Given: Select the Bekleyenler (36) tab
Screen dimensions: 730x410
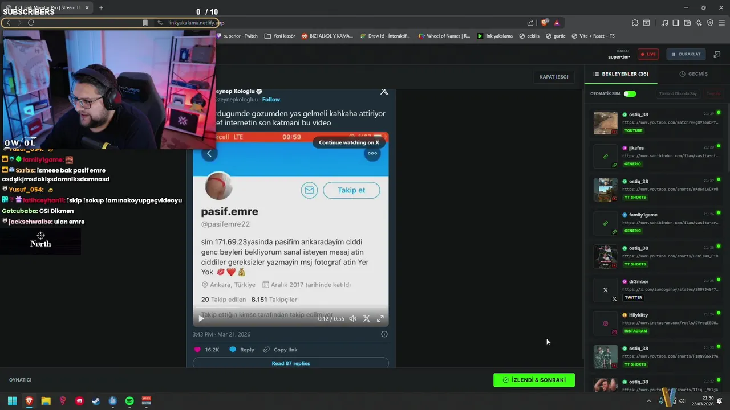Looking at the screenshot, I should (x=620, y=74).
